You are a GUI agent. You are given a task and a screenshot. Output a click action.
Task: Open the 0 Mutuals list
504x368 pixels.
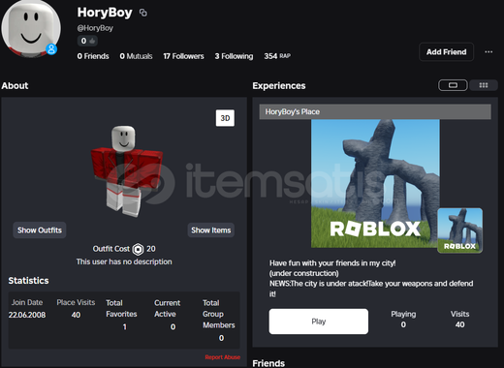(136, 56)
